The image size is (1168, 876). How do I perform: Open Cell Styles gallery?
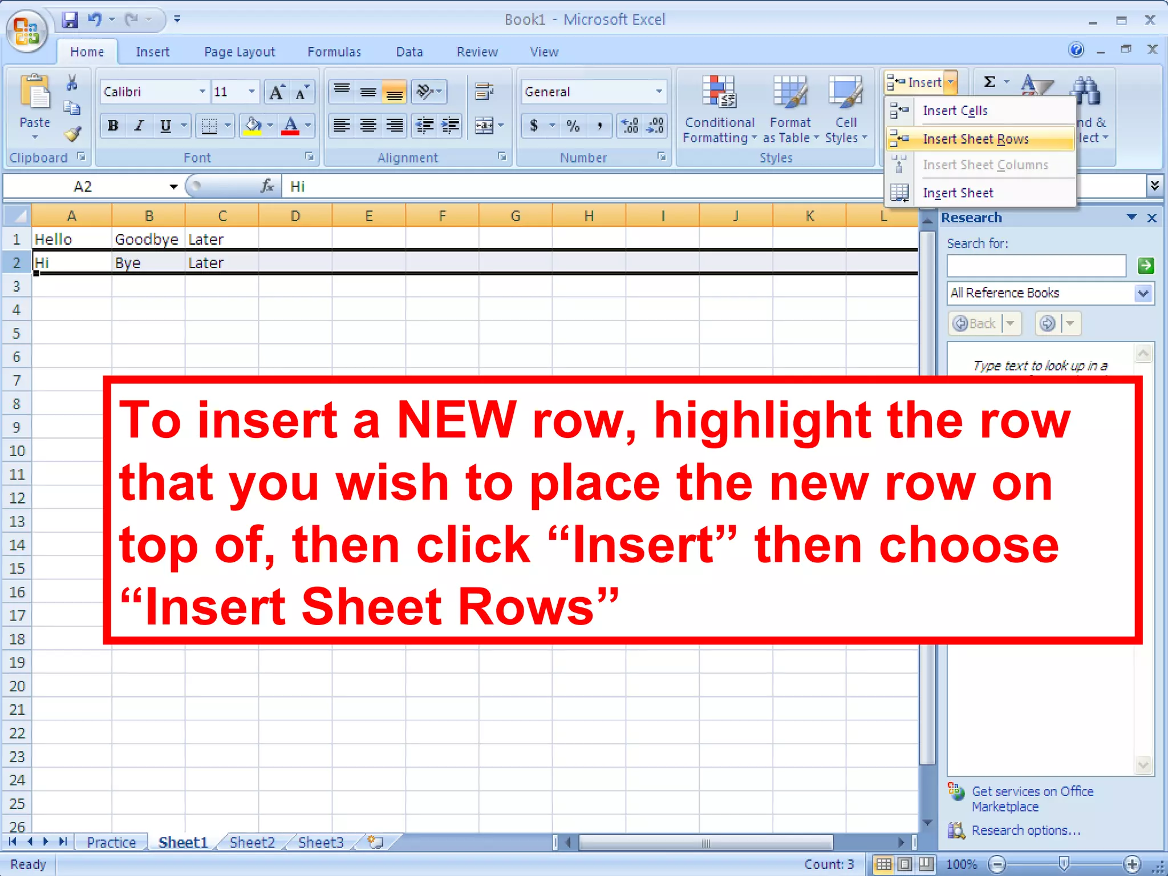click(846, 109)
